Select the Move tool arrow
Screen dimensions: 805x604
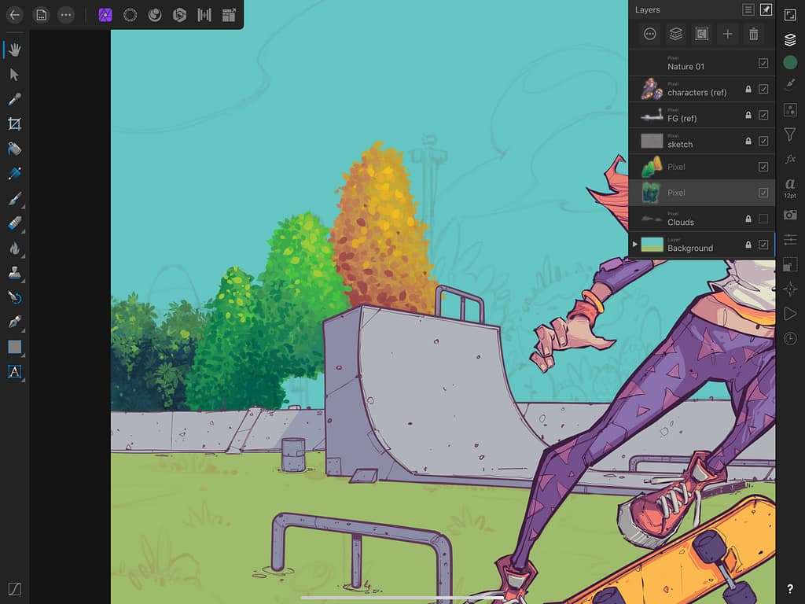coord(14,75)
